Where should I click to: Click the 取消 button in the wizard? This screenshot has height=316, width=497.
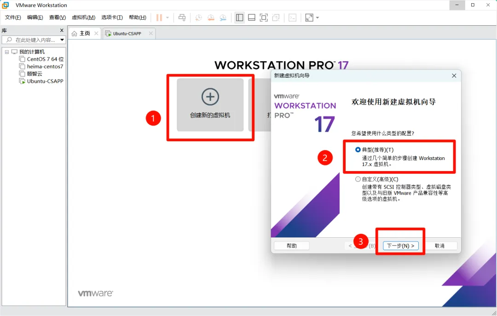439,246
